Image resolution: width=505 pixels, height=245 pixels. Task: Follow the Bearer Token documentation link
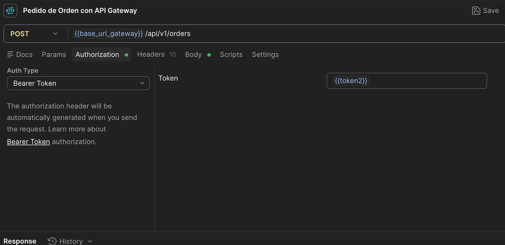28,142
